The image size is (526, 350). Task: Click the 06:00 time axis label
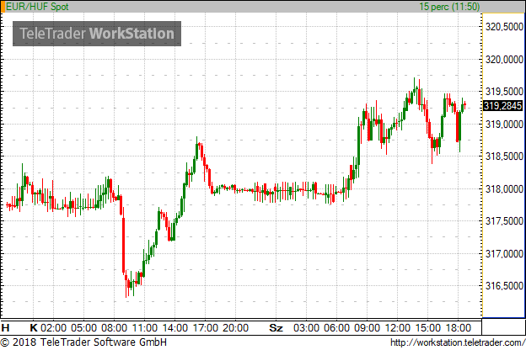click(x=337, y=327)
